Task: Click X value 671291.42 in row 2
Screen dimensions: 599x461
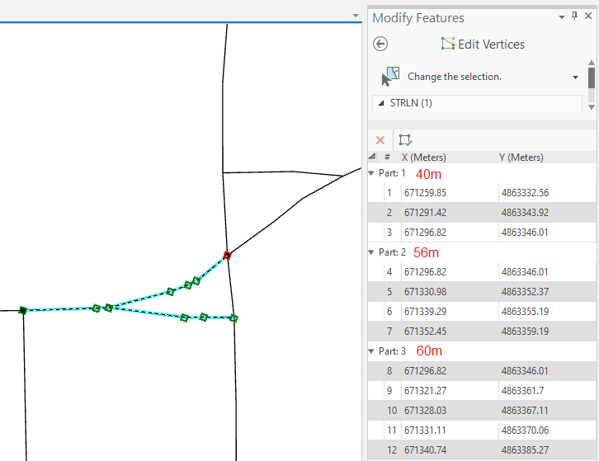Action: (425, 213)
